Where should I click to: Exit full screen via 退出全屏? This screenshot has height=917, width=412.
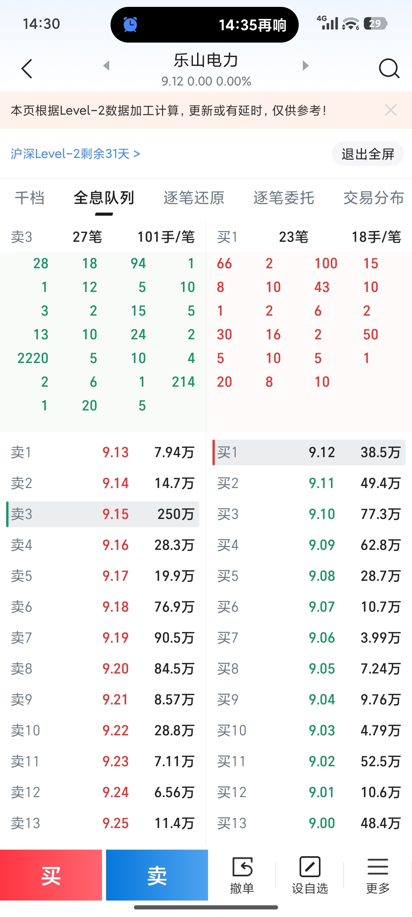368,154
